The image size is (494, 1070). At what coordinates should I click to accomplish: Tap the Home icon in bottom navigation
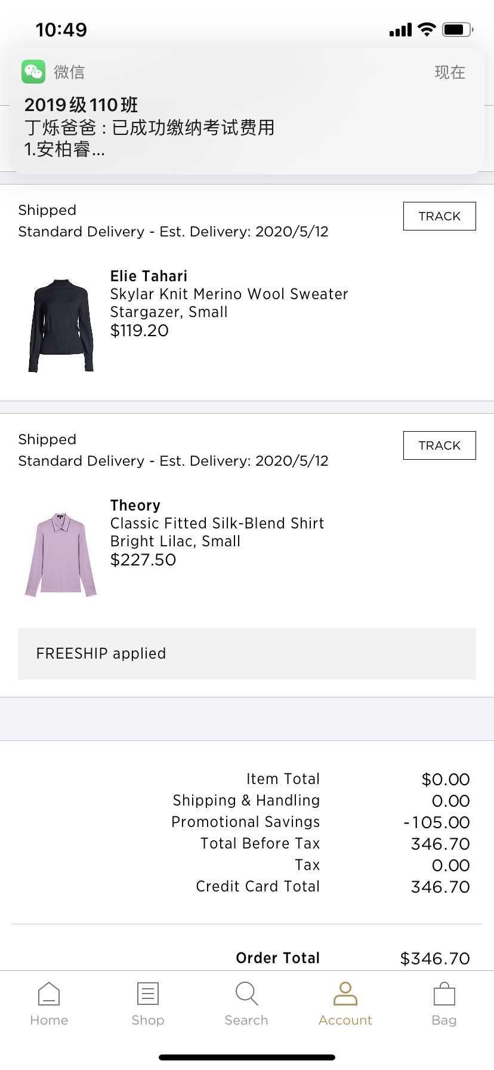[x=49, y=994]
